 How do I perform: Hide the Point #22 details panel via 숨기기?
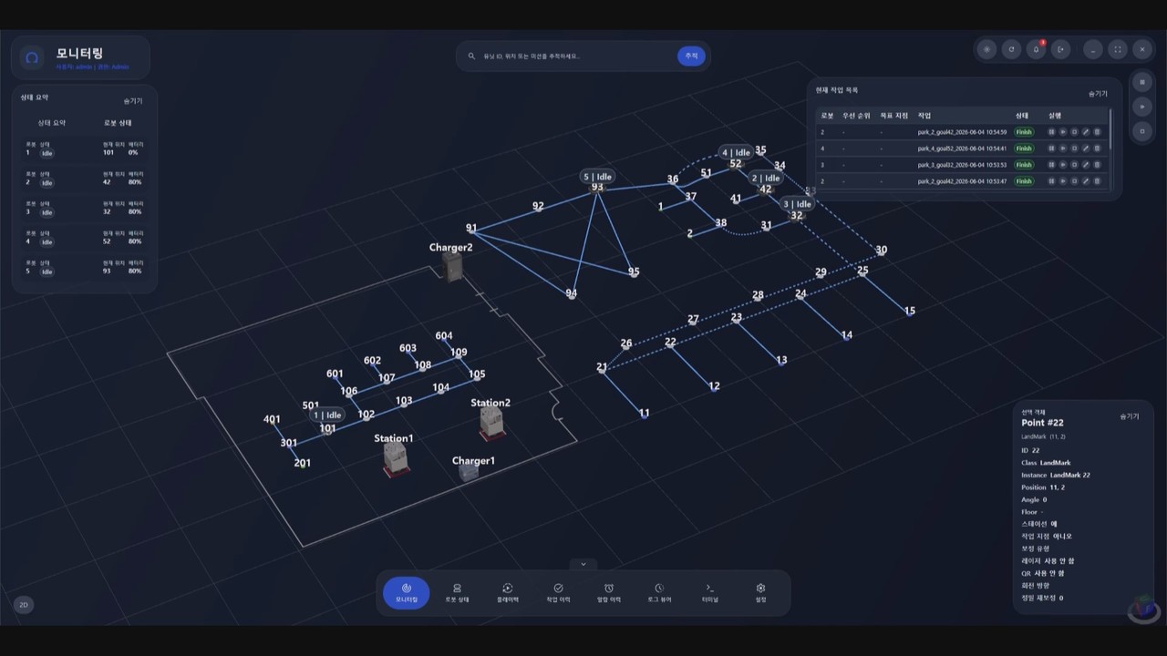(1130, 416)
